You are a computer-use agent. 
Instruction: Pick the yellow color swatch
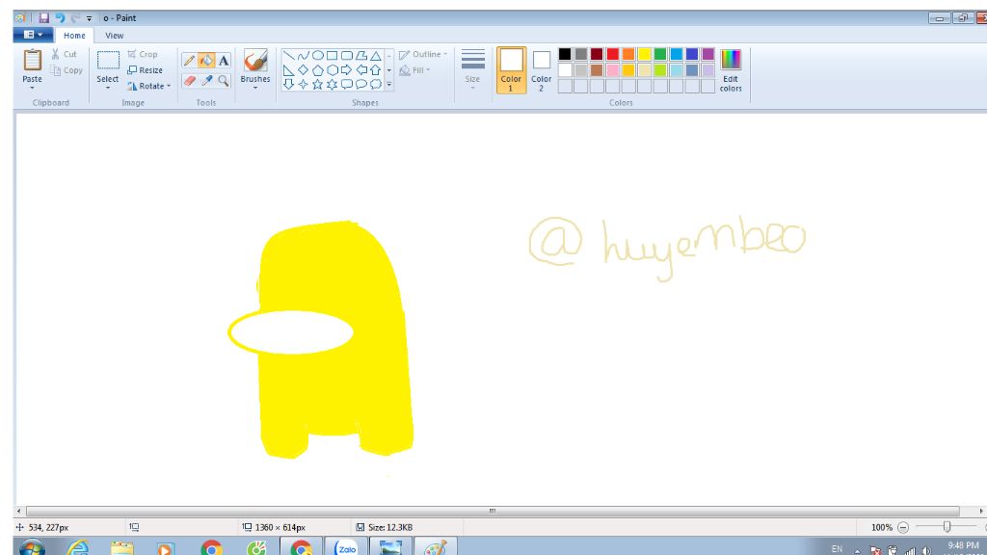pyautogui.click(x=644, y=54)
